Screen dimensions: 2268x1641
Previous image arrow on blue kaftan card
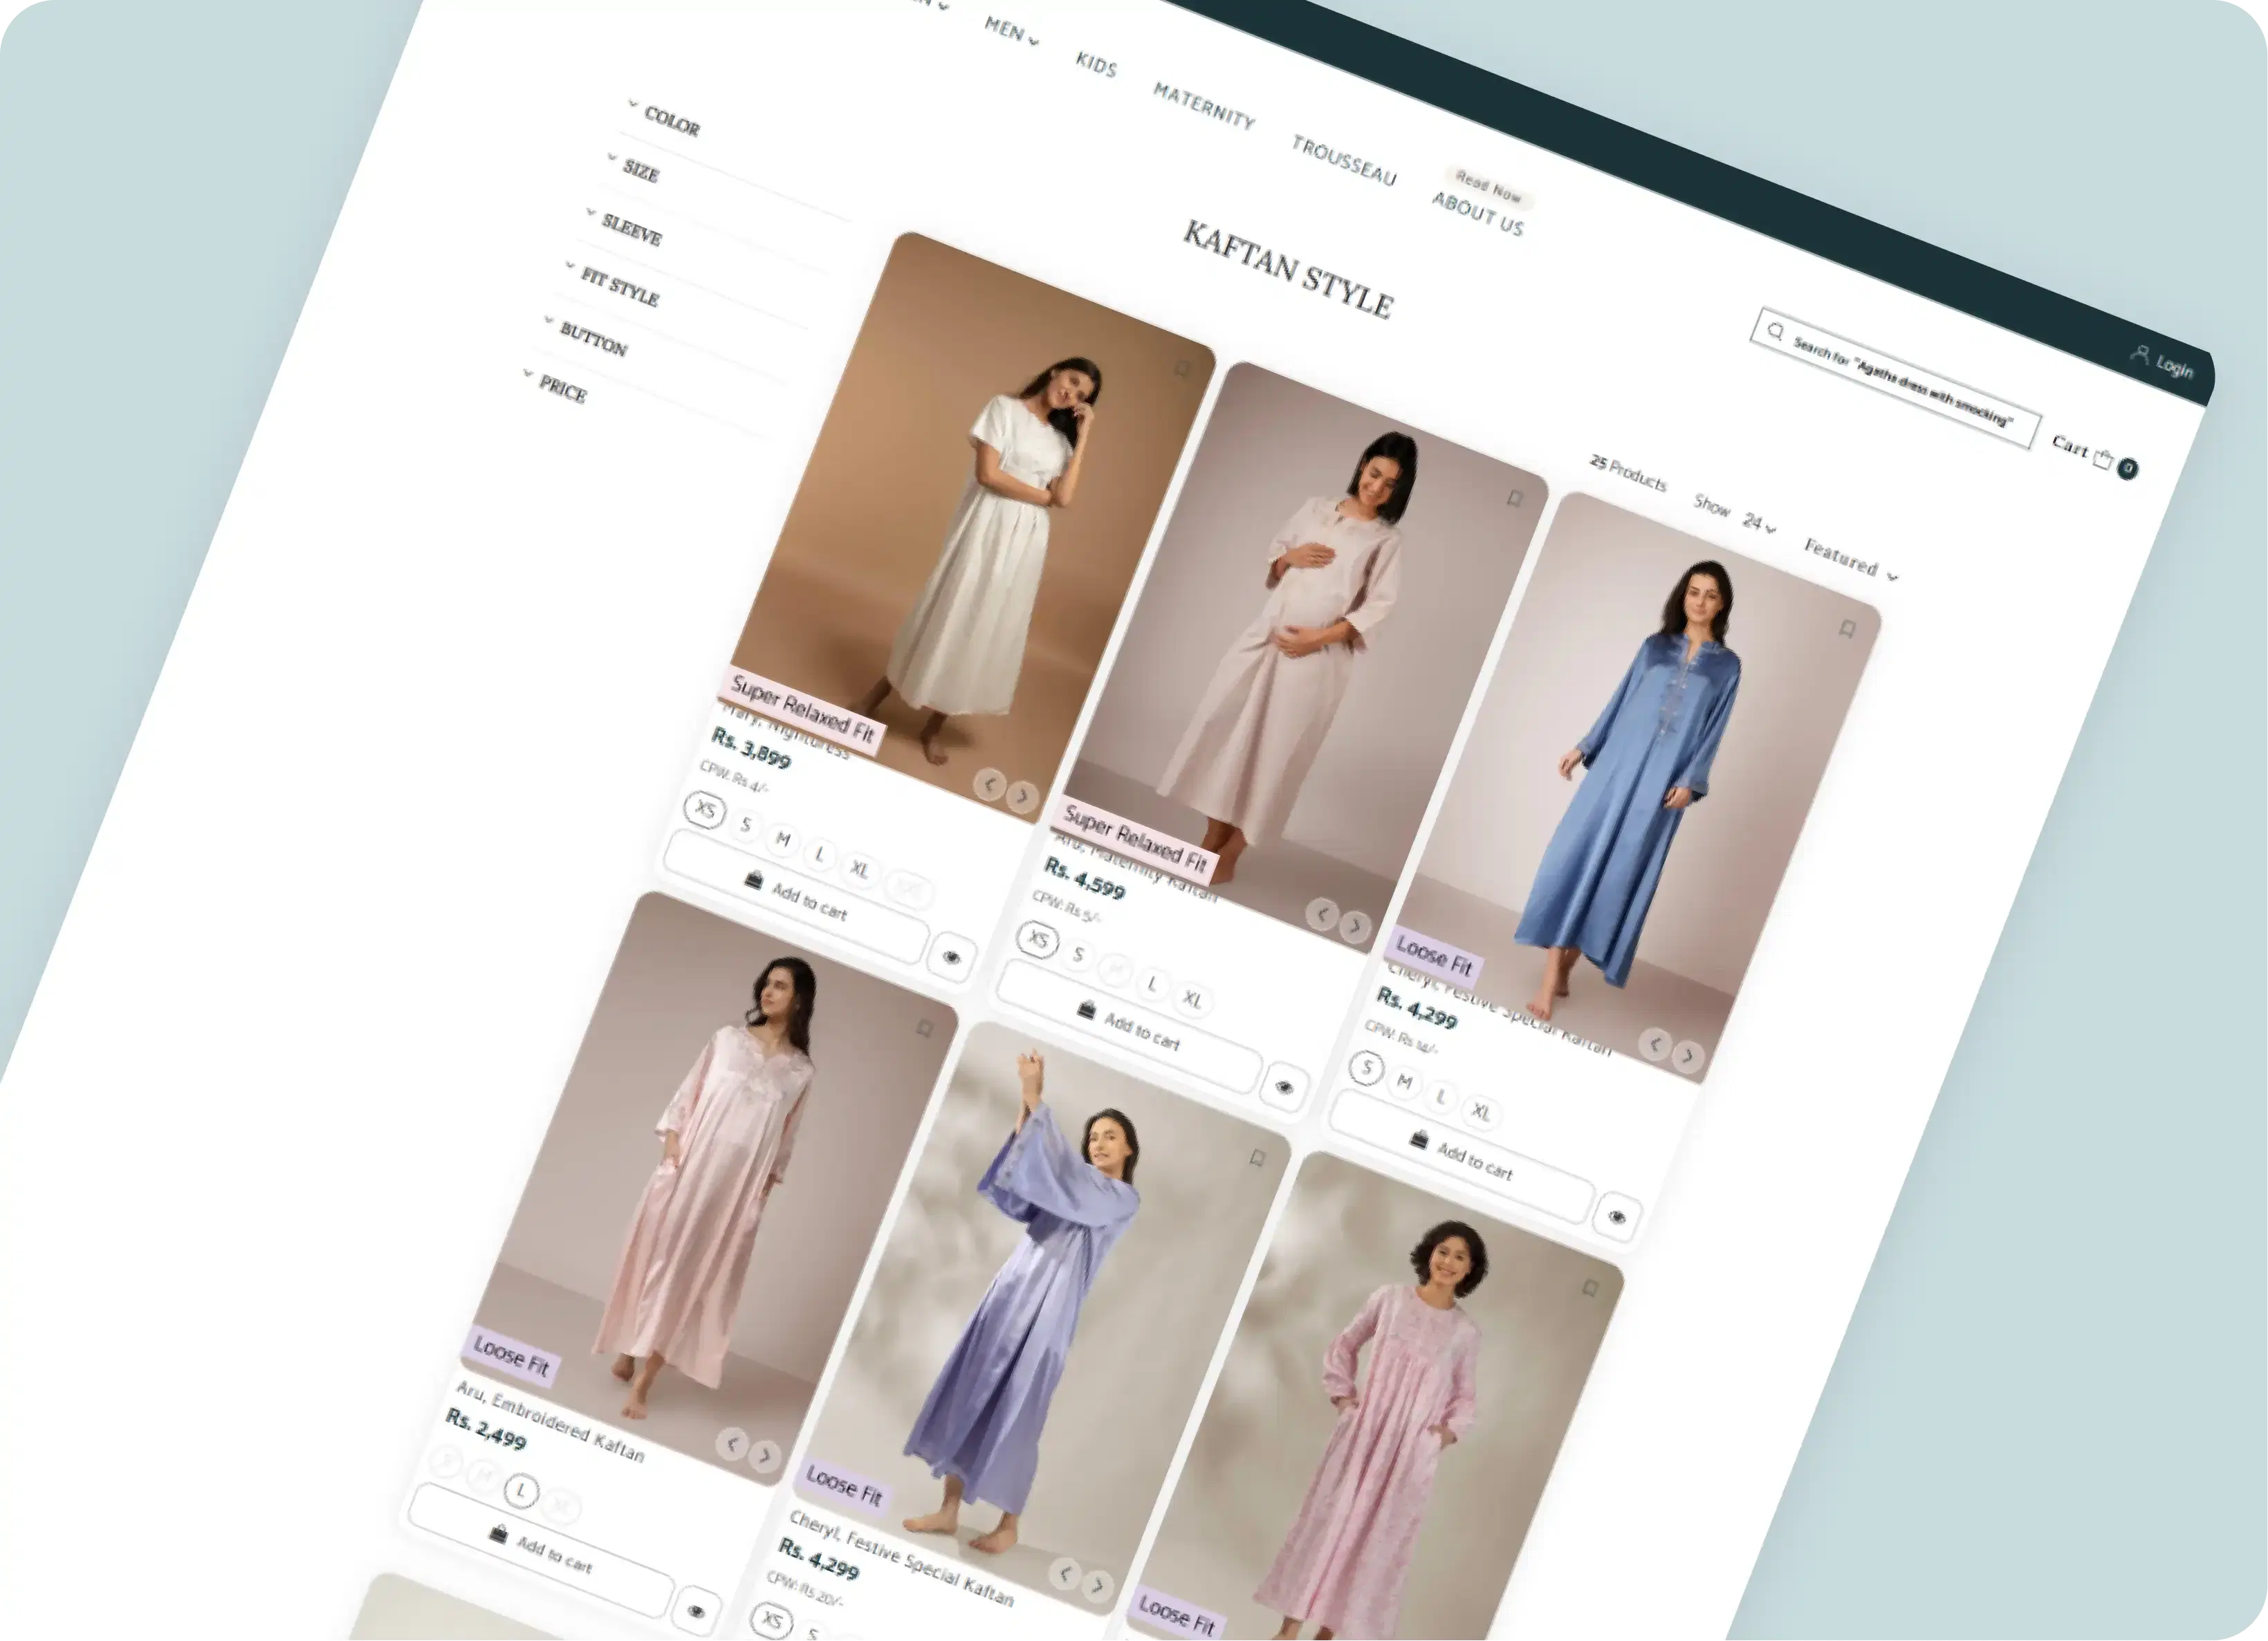1655,1044
